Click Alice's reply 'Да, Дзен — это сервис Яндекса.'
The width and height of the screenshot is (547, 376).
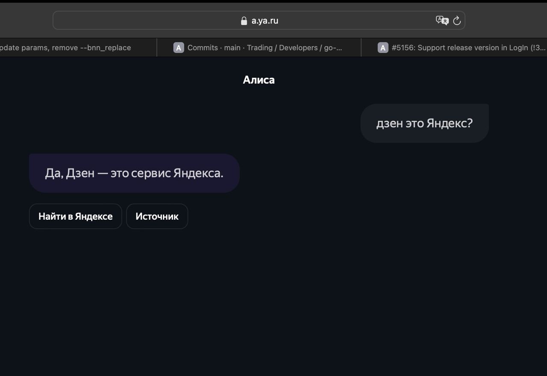(x=134, y=173)
